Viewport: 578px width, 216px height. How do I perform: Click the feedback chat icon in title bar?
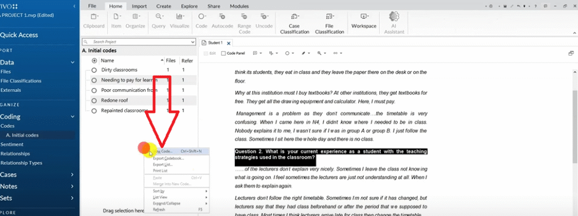[546, 6]
